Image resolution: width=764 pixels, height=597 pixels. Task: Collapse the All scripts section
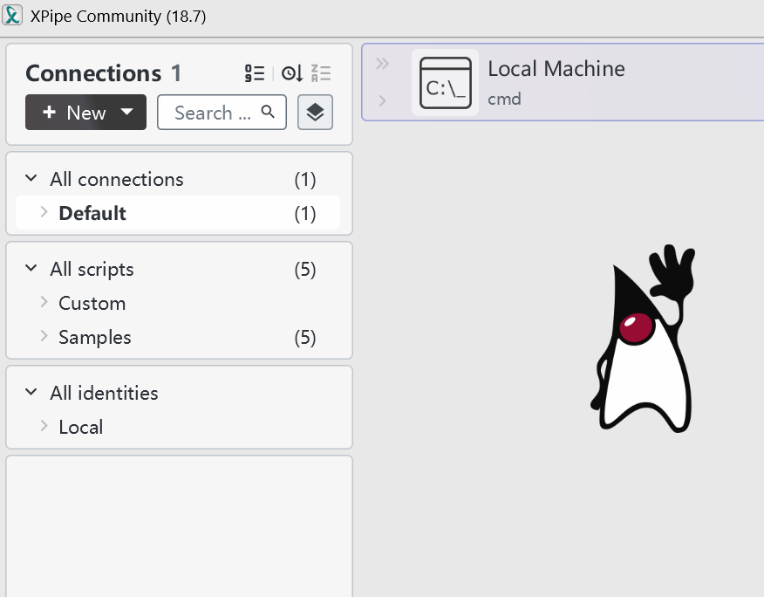point(31,269)
